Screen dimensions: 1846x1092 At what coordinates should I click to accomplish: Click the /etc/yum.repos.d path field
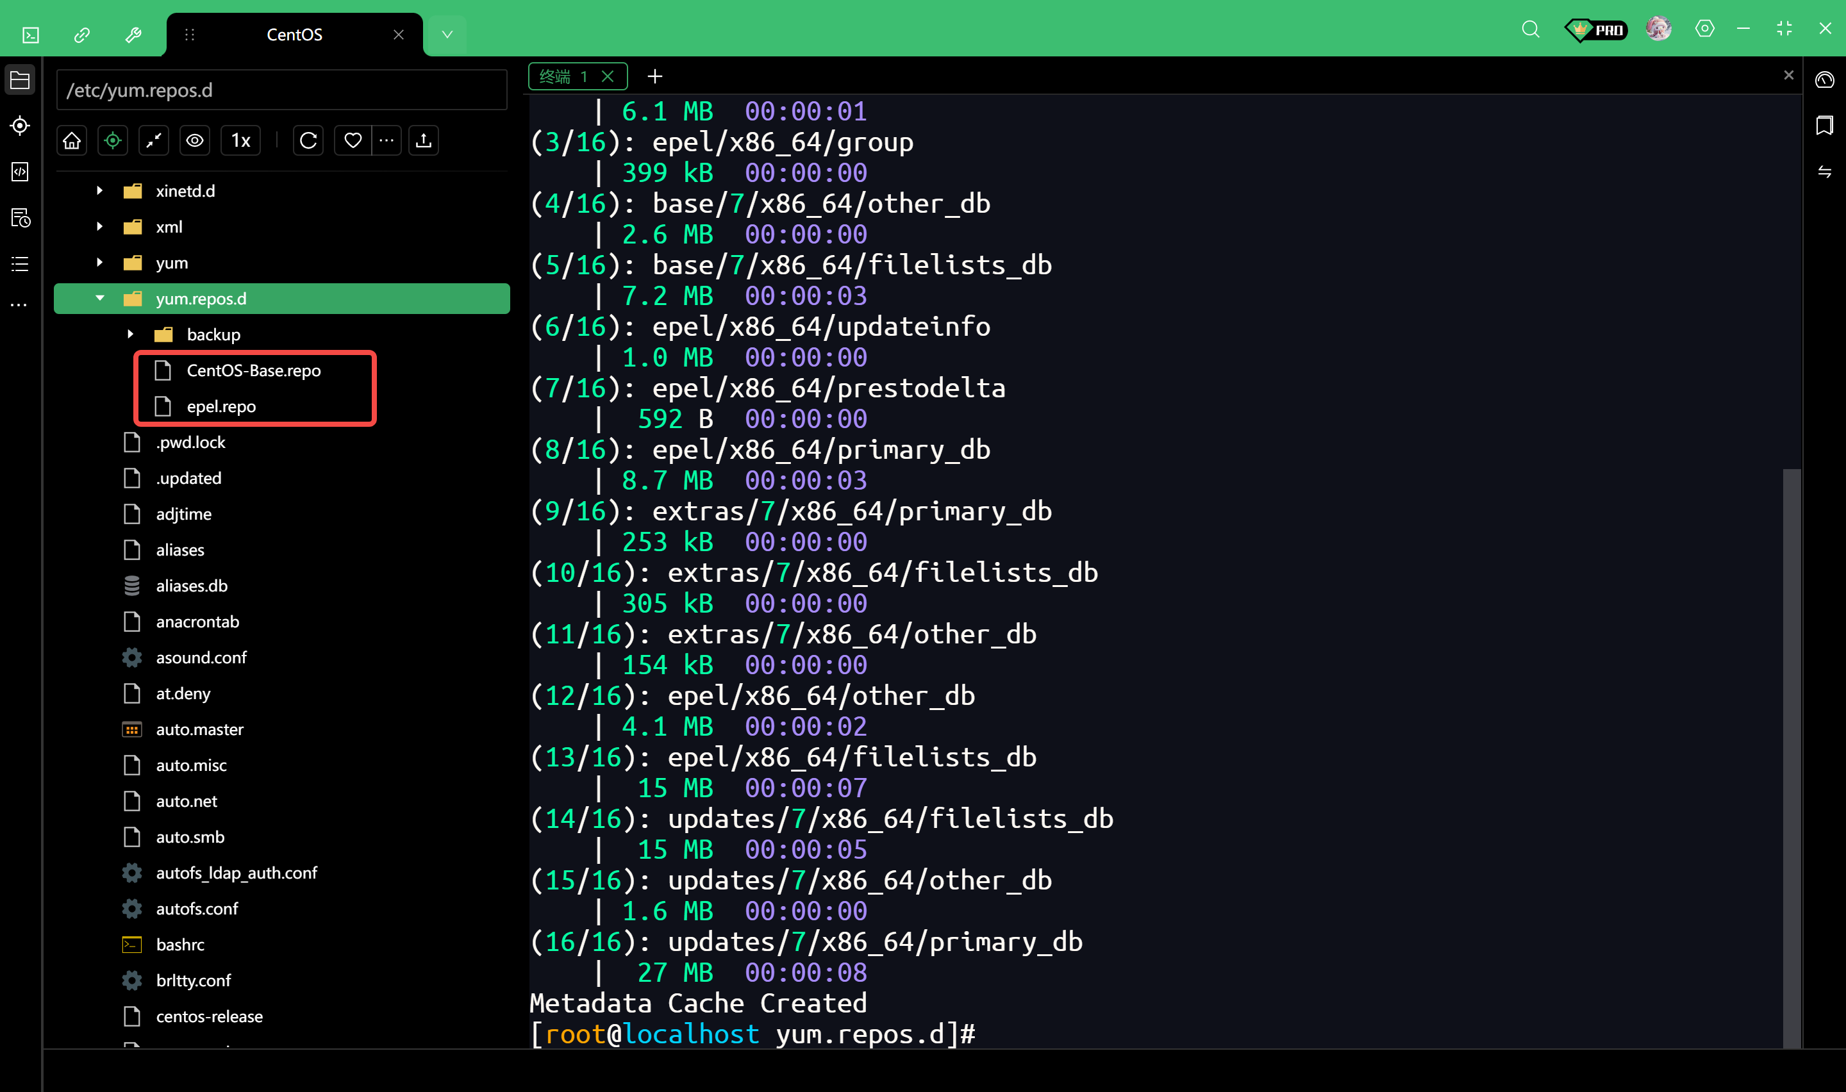click(281, 90)
